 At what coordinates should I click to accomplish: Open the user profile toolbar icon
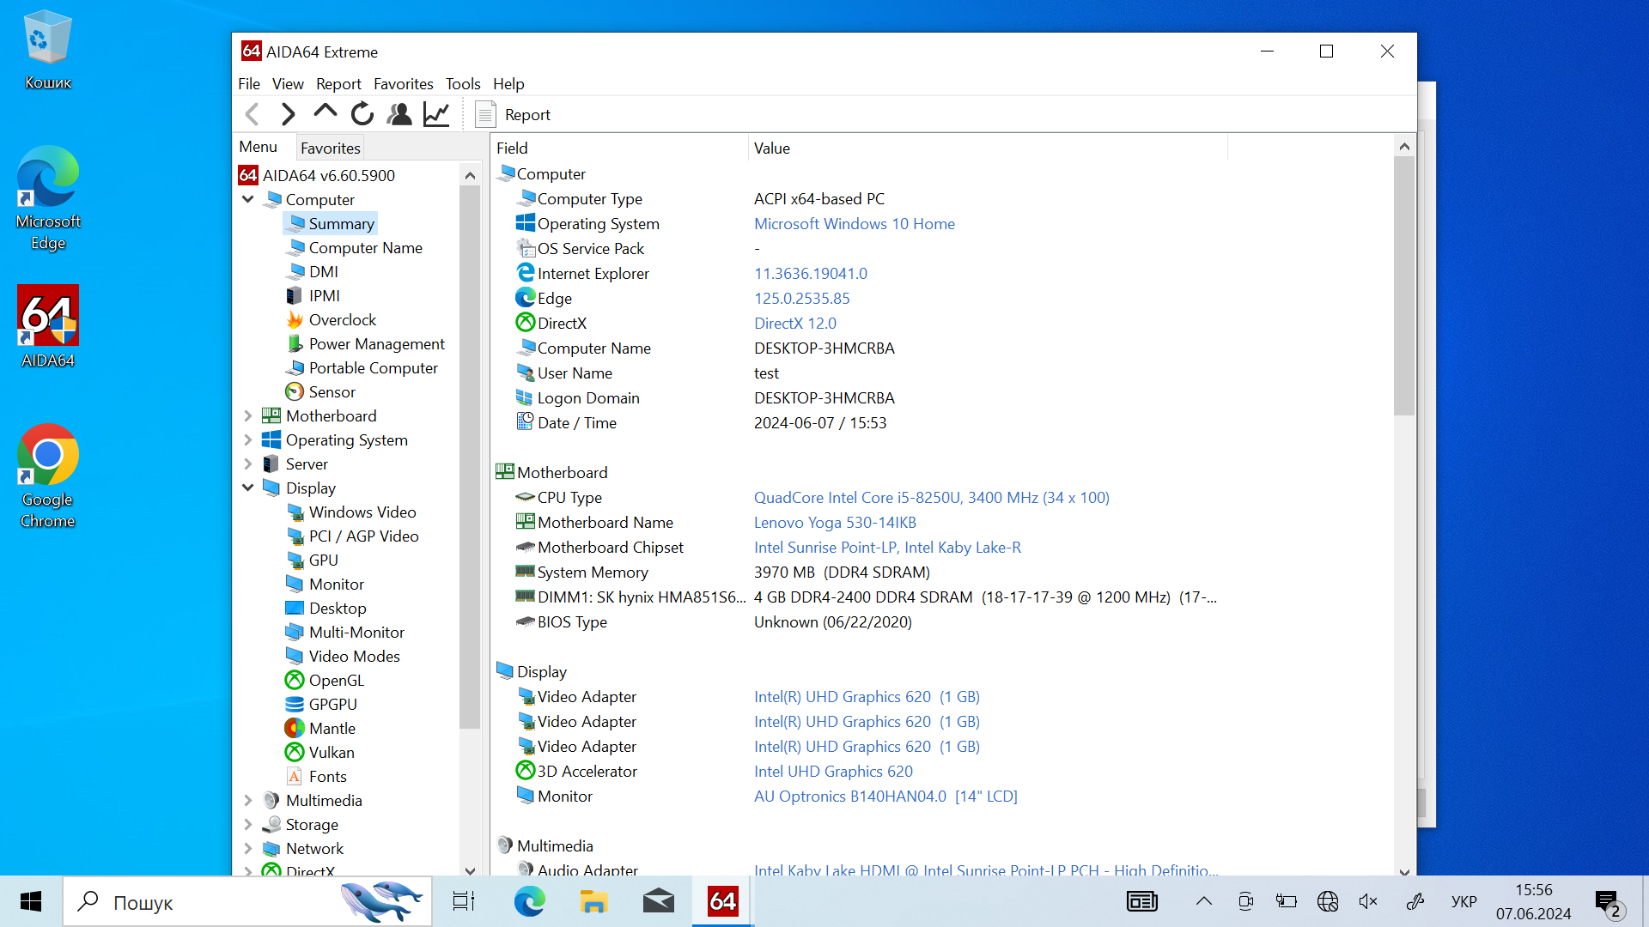[x=399, y=114]
